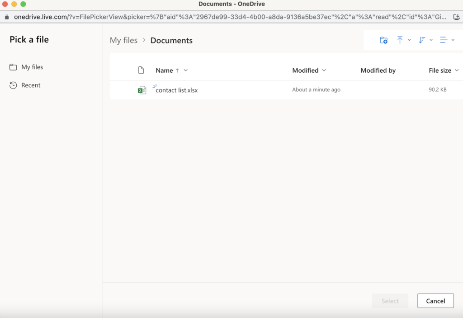Click the disabled Select button

tap(390, 301)
